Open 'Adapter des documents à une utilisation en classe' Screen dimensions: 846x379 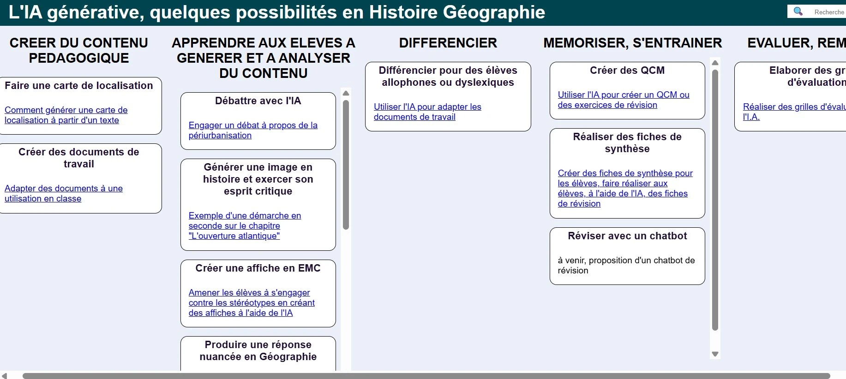(x=63, y=193)
